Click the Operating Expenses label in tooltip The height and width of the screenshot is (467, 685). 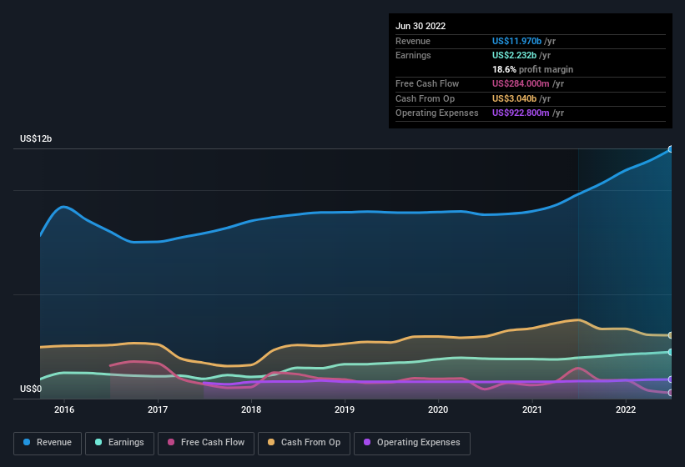click(437, 113)
